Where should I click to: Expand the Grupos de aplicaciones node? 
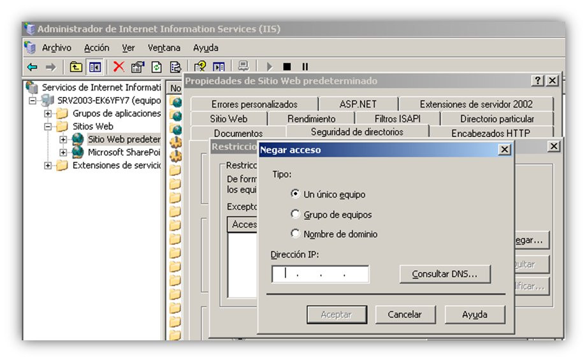click(x=48, y=113)
